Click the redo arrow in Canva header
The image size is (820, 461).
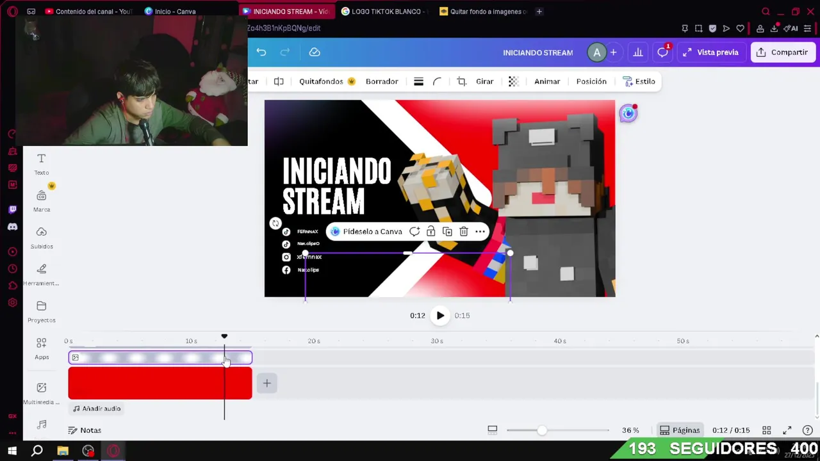(x=285, y=53)
